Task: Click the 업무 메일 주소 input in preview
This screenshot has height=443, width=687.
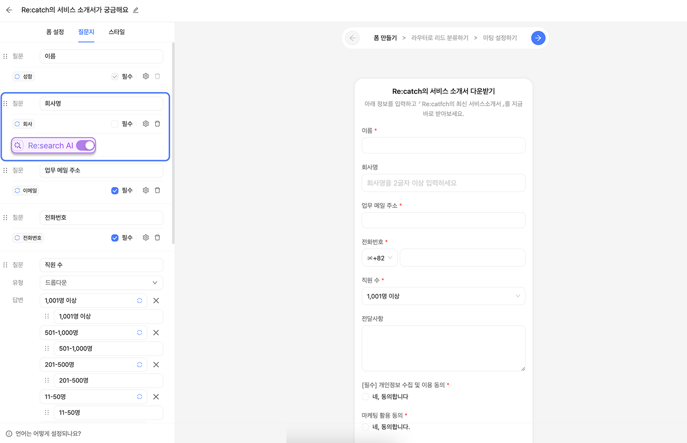Action: click(x=444, y=220)
